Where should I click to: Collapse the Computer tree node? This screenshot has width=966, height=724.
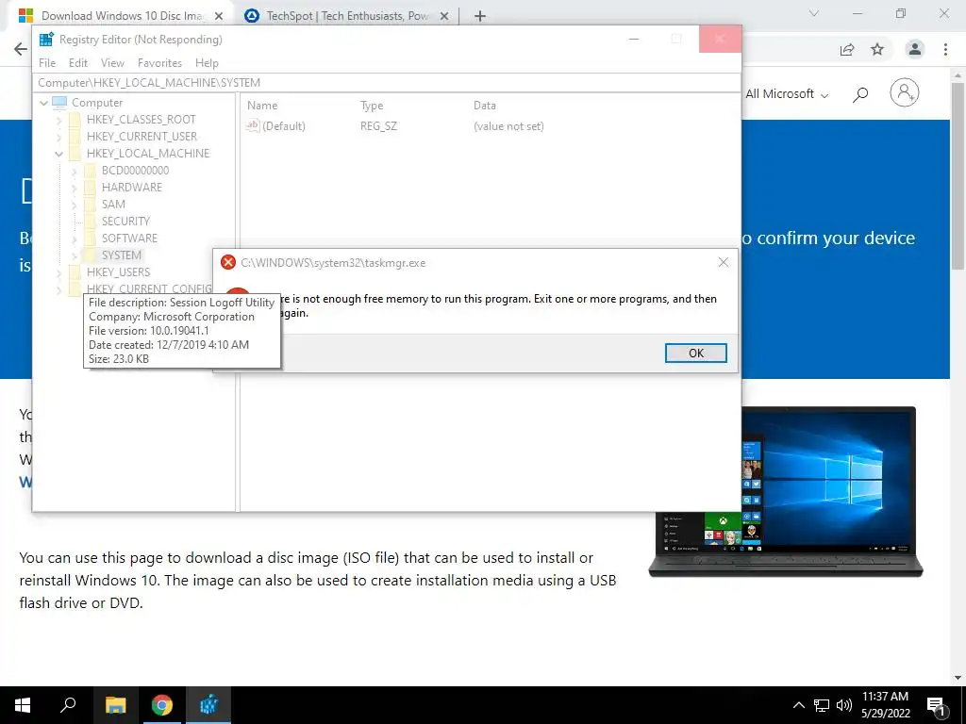43,103
